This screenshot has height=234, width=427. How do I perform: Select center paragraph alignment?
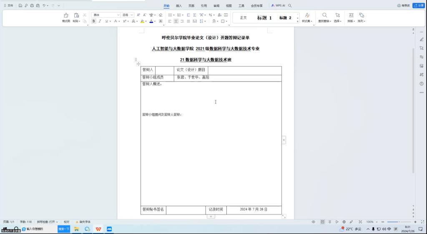point(176,21)
